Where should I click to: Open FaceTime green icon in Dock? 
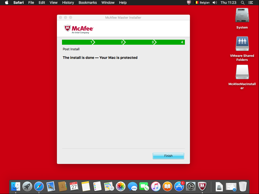click(144, 187)
